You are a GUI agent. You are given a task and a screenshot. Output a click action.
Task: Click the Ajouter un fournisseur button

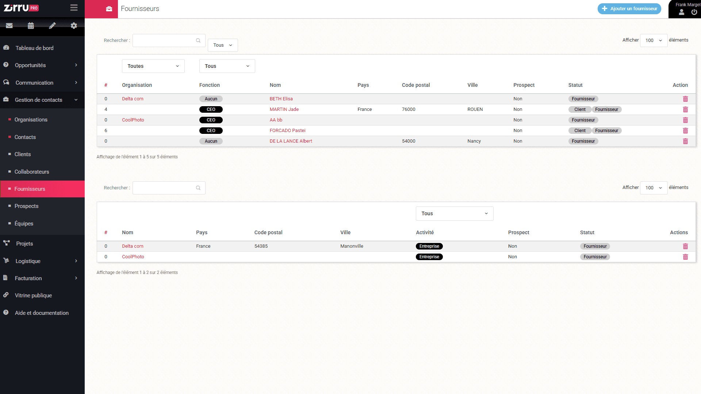click(629, 9)
